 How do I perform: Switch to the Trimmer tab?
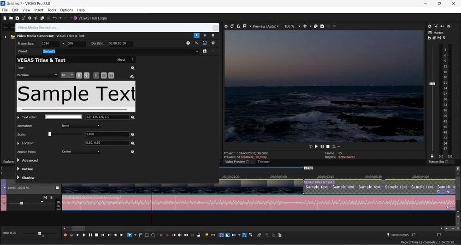(x=264, y=162)
